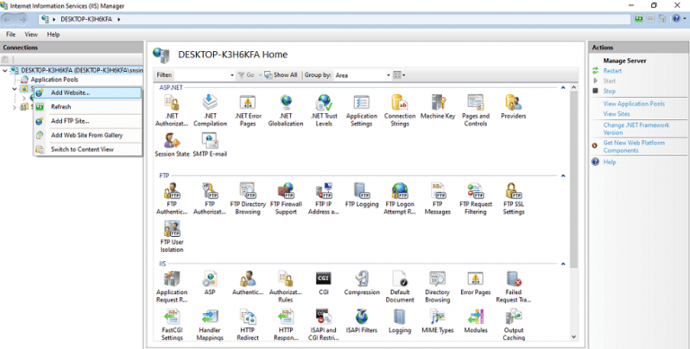This screenshot has height=349, width=690.
Task: Collapse the ASP.NET group section
Action: 562,87
